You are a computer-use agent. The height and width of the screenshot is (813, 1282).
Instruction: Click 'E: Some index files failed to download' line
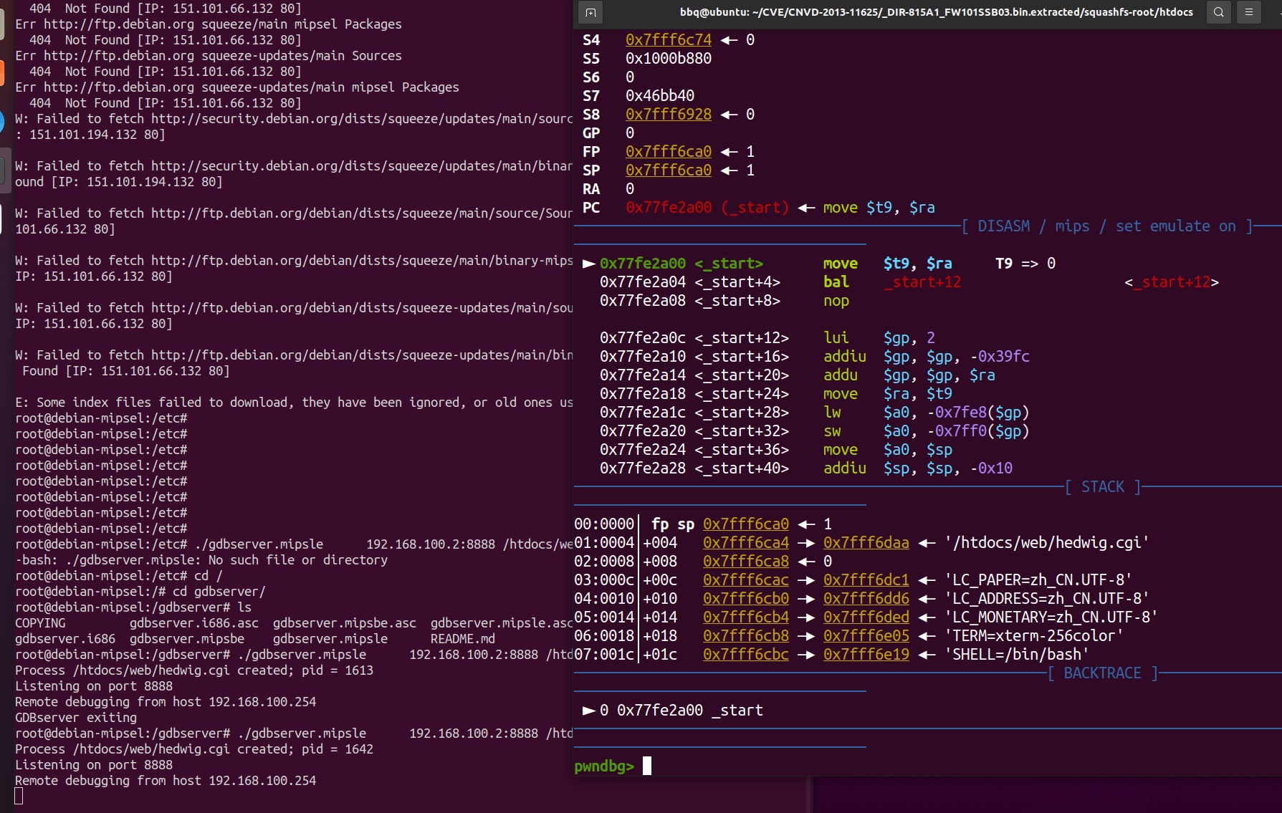point(294,403)
